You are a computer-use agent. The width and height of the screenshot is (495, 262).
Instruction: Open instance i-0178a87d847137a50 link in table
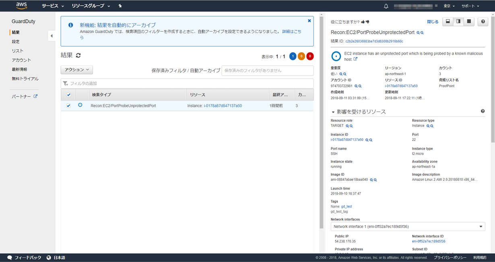(223, 106)
